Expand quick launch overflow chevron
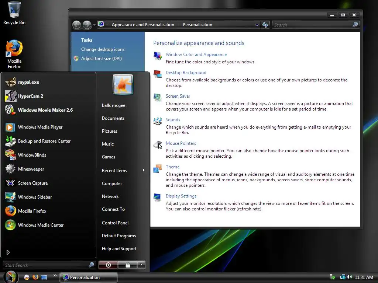378x283 pixels. (55, 276)
